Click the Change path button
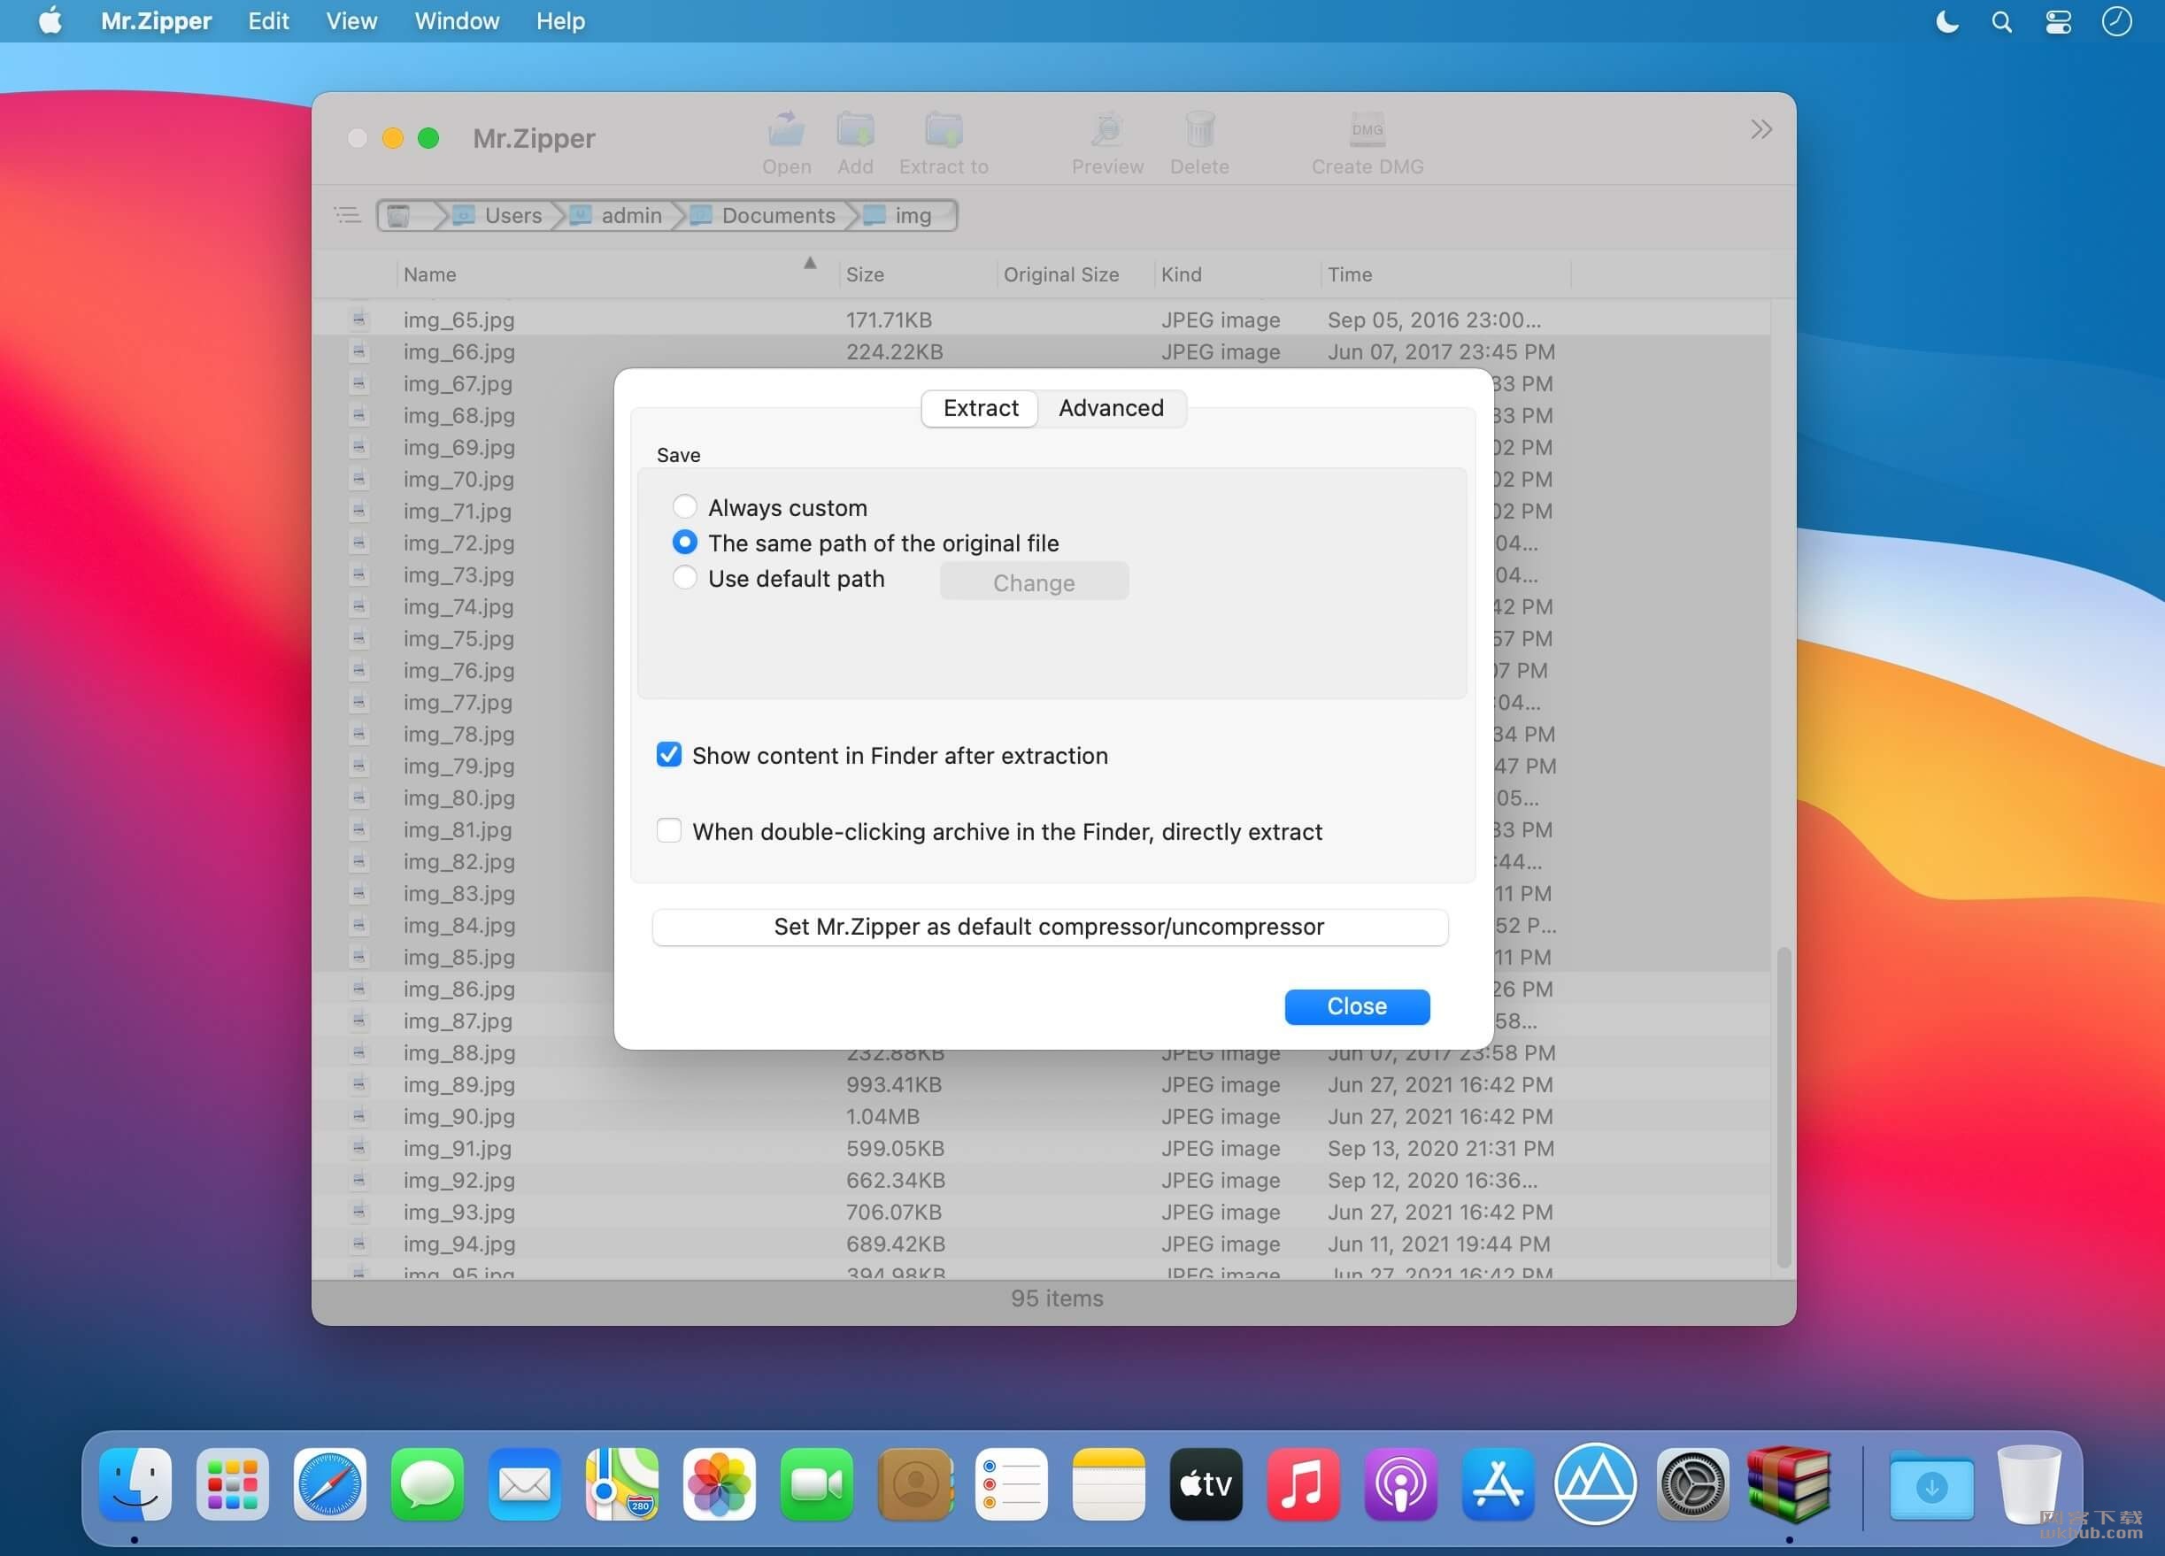This screenshot has height=1556, width=2165. 1034,582
